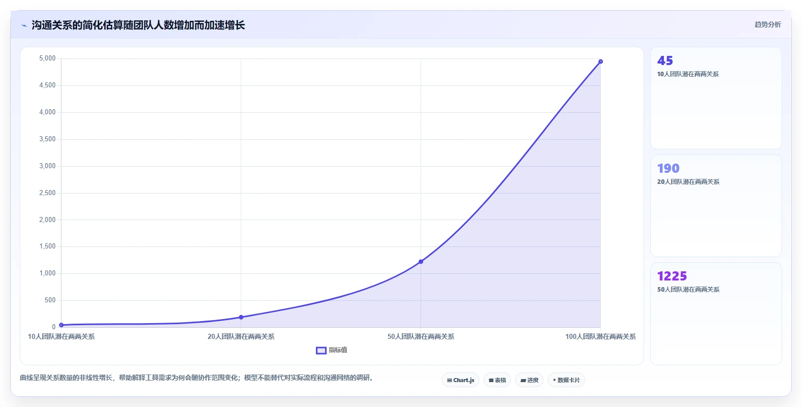This screenshot has height=407, width=802.
Task: Click the card caption 10人团队潜在两两关系
Action: tap(688, 74)
